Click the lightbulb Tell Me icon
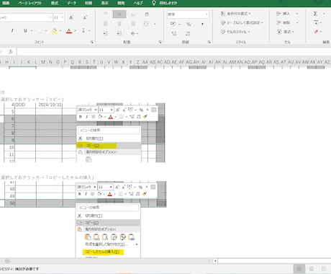 coord(154,3)
